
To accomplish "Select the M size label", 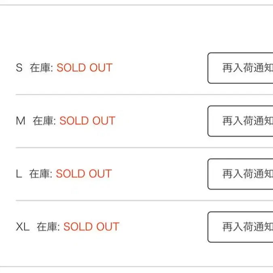I will (x=20, y=121).
